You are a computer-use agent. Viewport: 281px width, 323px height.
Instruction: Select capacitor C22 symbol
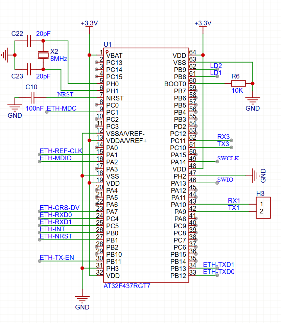pos(29,41)
